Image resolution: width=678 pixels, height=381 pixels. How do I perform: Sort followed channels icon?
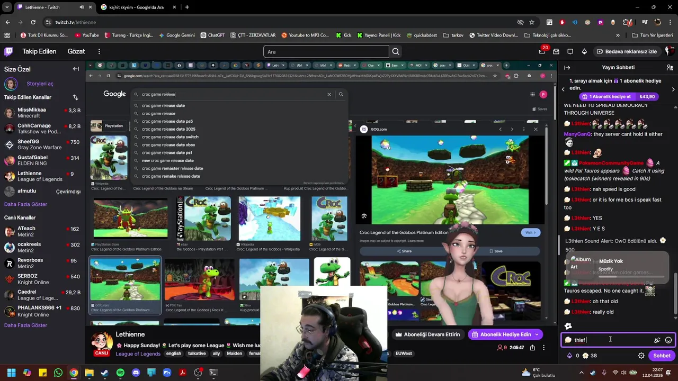coord(75,97)
